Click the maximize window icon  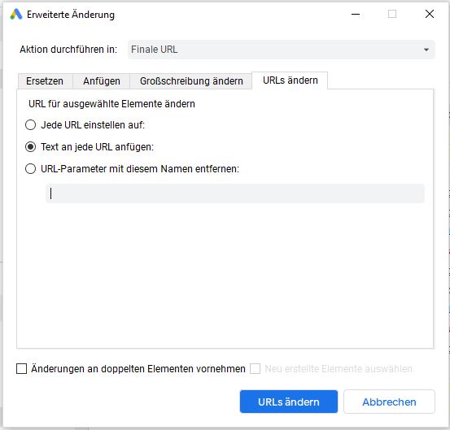[x=392, y=14]
